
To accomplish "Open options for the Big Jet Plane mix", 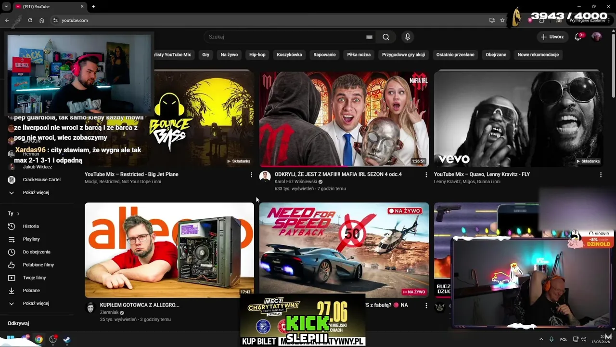I will click(251, 175).
